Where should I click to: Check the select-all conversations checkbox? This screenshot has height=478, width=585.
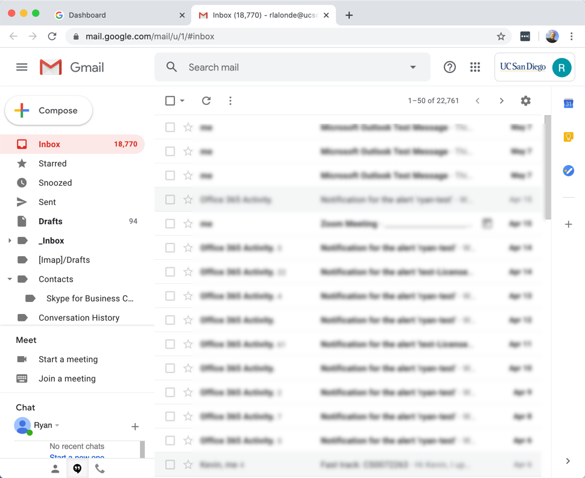169,101
